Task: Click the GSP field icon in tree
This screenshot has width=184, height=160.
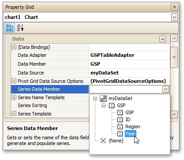Action: tap(120, 112)
